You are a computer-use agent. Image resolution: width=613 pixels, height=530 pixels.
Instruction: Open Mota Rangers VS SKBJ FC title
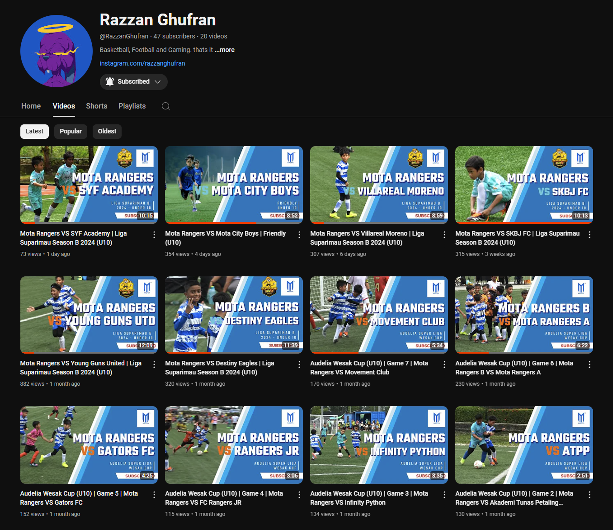518,238
